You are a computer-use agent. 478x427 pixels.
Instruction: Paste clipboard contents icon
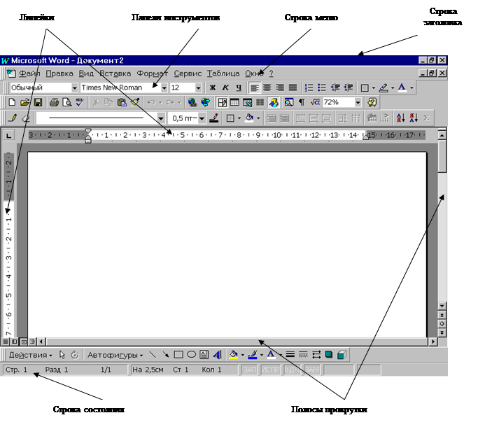[122, 102]
